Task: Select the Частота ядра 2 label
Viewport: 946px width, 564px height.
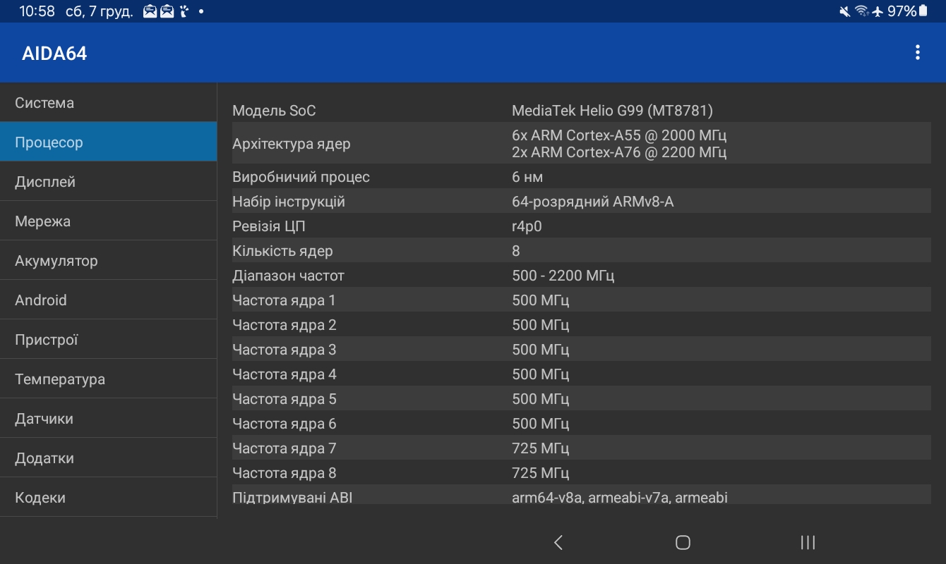Action: click(284, 325)
